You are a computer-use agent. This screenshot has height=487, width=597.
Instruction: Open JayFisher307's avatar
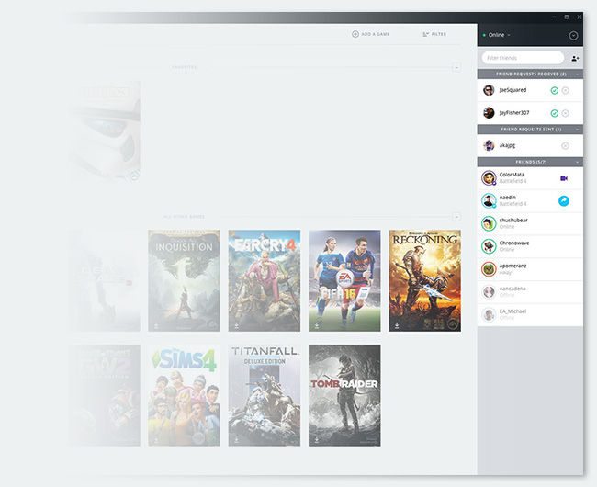coord(489,113)
